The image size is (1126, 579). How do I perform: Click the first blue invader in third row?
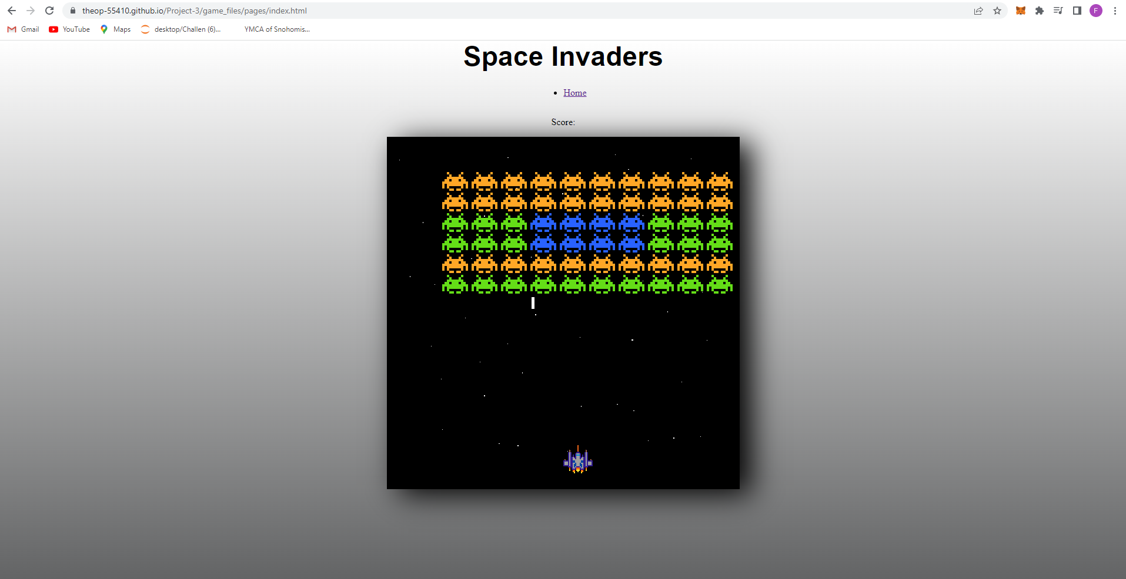[543, 223]
